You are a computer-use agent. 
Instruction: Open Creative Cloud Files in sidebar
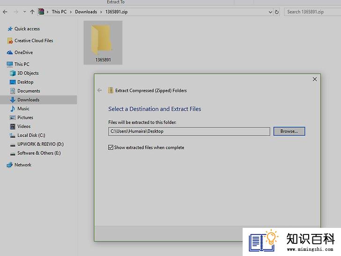[x=34, y=41]
